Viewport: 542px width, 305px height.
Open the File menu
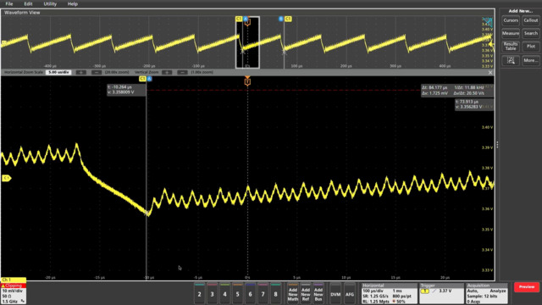9,3
